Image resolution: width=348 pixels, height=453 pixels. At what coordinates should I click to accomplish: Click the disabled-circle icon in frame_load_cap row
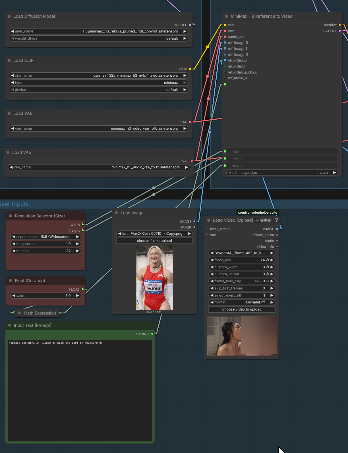coord(268,281)
